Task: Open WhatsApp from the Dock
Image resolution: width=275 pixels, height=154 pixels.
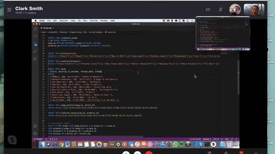Action: coord(175,145)
